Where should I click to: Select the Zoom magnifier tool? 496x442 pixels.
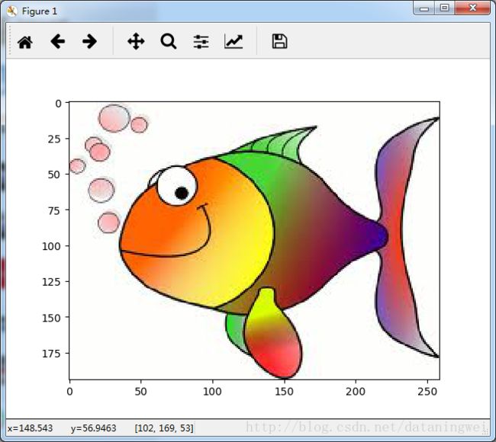(169, 41)
